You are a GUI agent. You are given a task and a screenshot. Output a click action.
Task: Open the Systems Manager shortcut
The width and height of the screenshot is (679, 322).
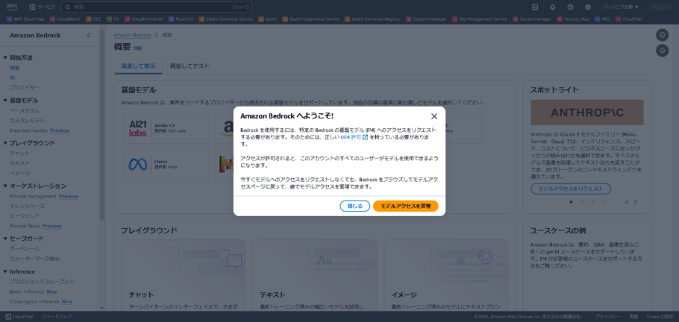pyautogui.click(x=426, y=19)
